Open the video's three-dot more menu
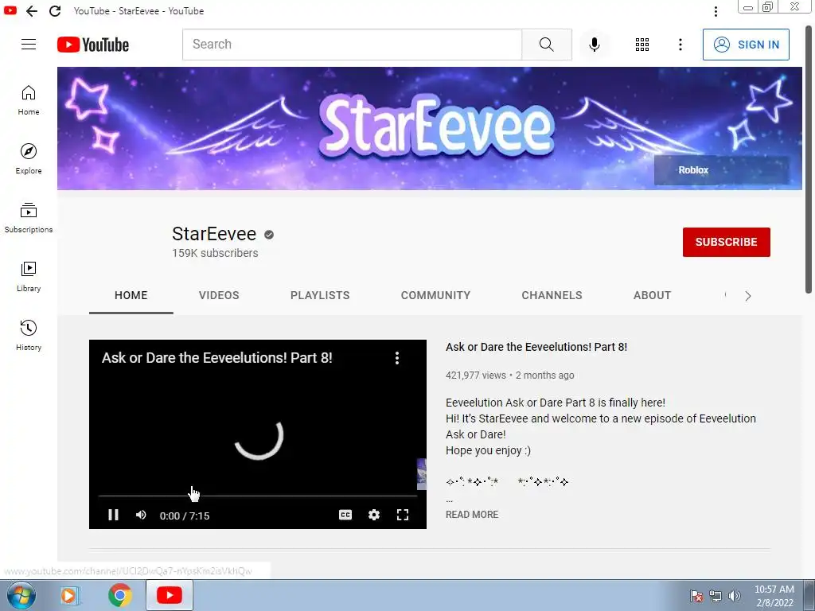The image size is (815, 611). [397, 358]
